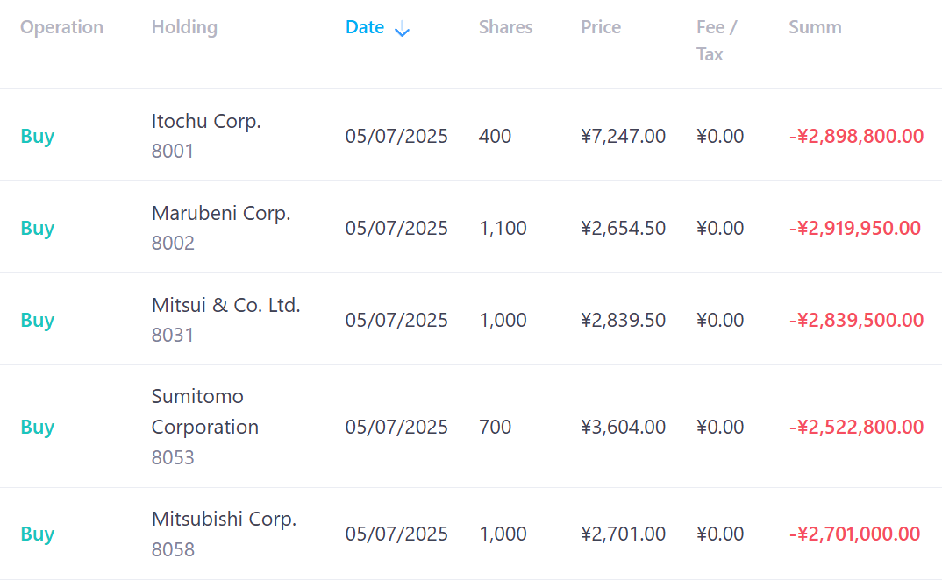The width and height of the screenshot is (942, 580).
Task: Click the 1,100 shares value for Marubeni
Action: click(503, 228)
